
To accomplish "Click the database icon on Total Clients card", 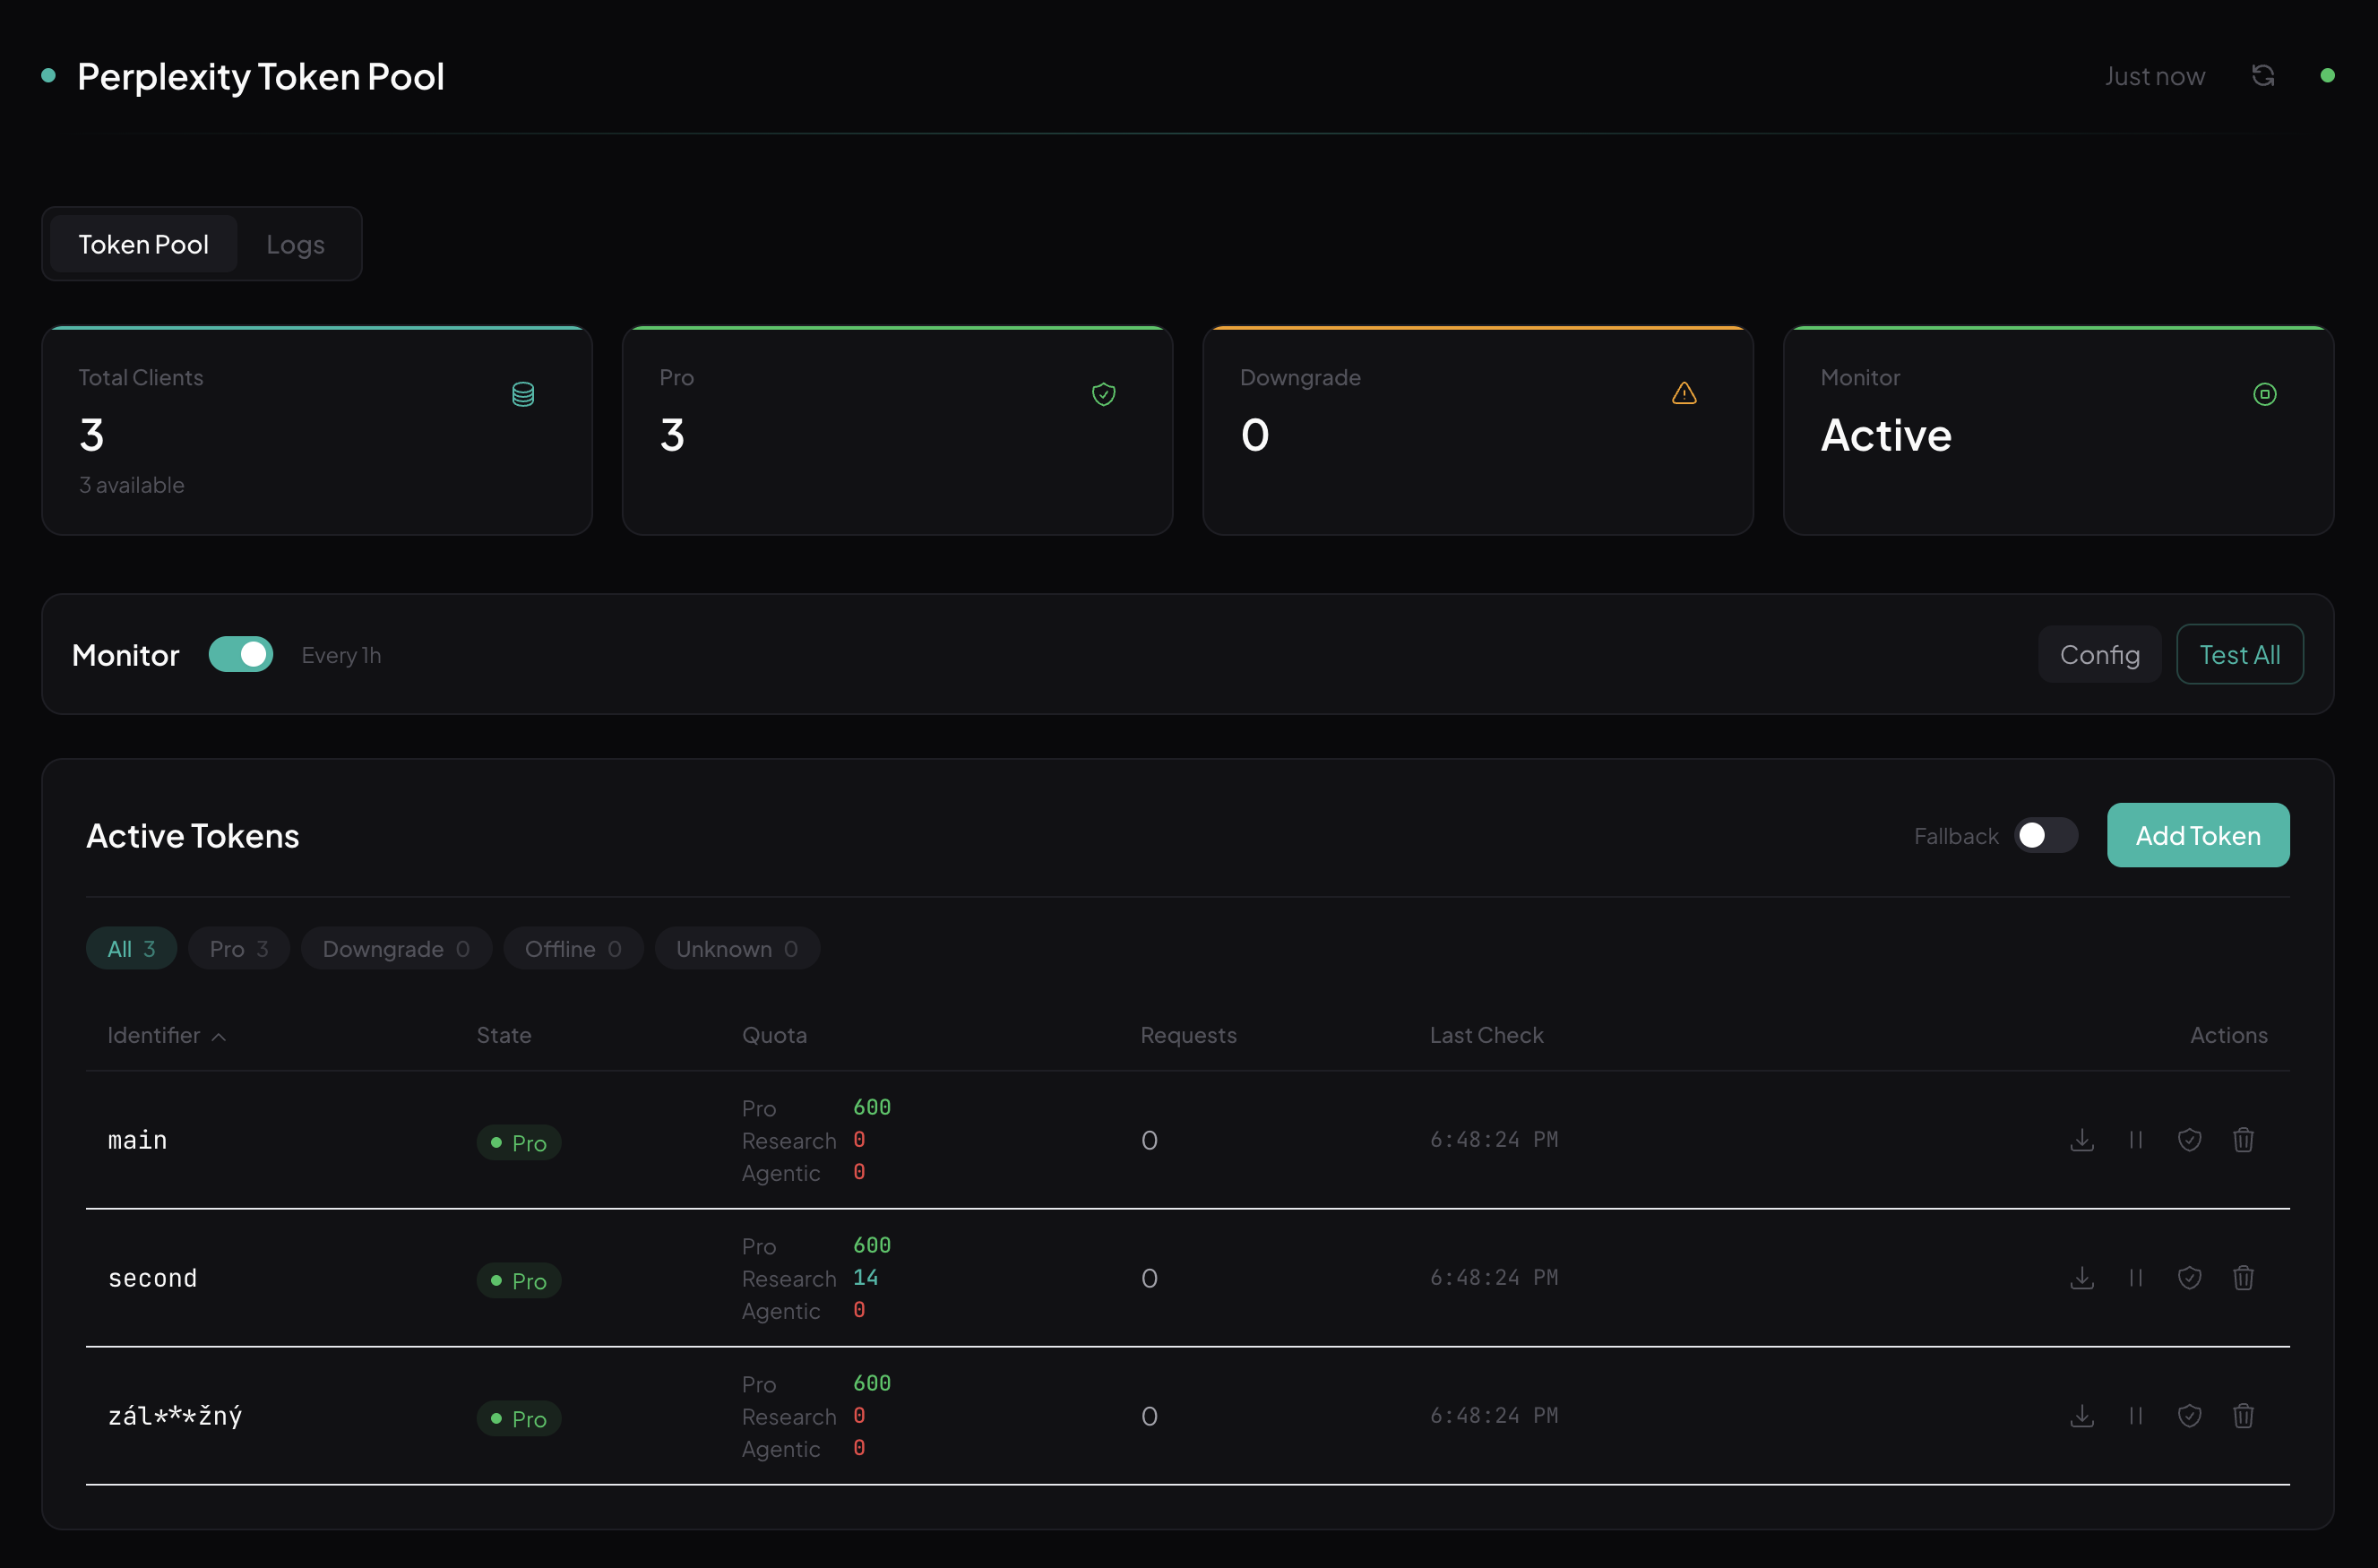I will (x=522, y=394).
